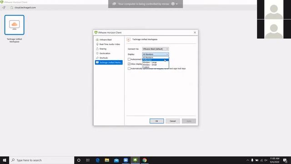Click the Cancel button
Viewport: 291px width, 164px height.
coord(173,121)
